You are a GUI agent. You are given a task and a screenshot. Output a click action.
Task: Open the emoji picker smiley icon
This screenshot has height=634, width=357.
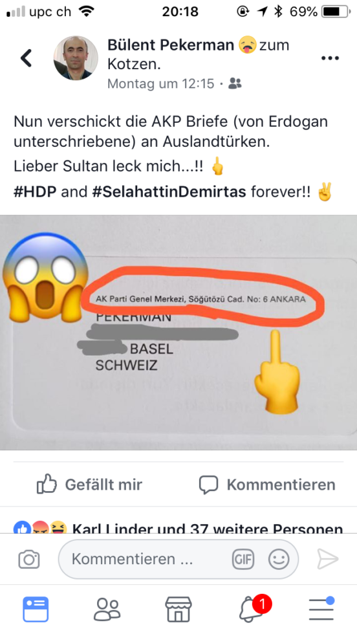[x=279, y=559]
